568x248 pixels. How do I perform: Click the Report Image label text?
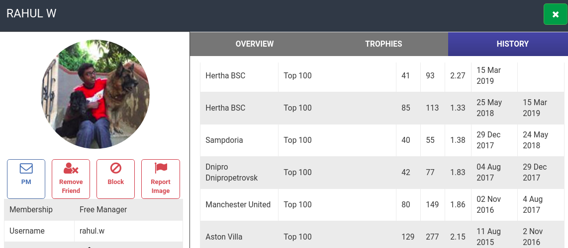pyautogui.click(x=161, y=186)
